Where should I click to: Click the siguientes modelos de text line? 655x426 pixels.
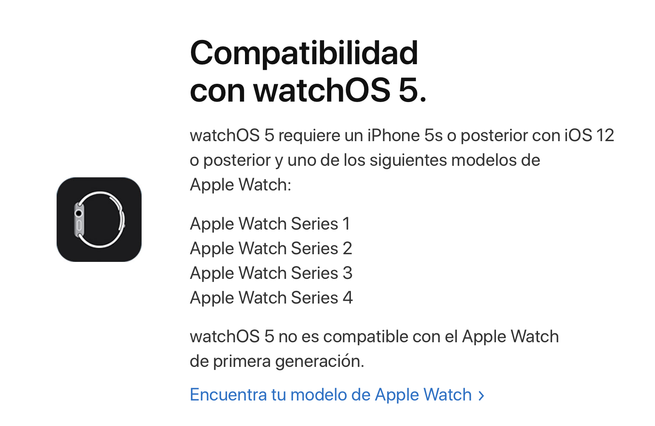[x=365, y=160]
